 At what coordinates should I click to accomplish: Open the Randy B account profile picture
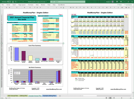coord(113,2)
